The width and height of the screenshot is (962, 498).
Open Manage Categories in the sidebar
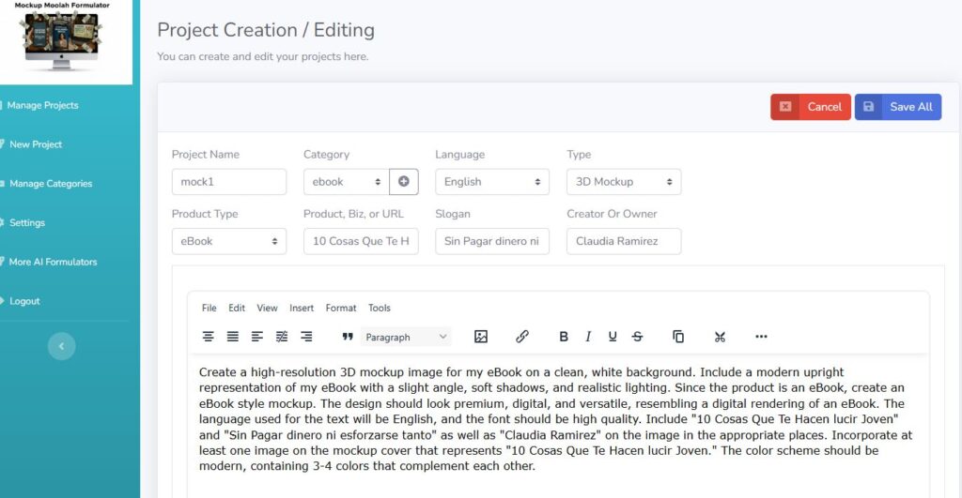click(51, 184)
